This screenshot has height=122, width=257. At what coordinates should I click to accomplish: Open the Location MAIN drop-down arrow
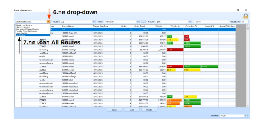[x=246, y=116]
